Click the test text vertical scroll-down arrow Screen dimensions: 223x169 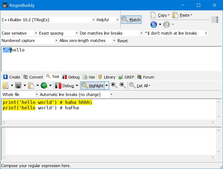tap(219, 116)
